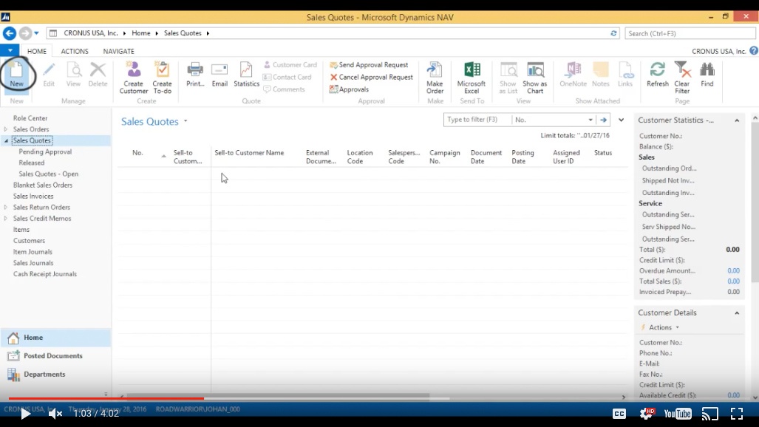The width and height of the screenshot is (759, 427).
Task: Click the Type to filter field
Action: tap(477, 120)
